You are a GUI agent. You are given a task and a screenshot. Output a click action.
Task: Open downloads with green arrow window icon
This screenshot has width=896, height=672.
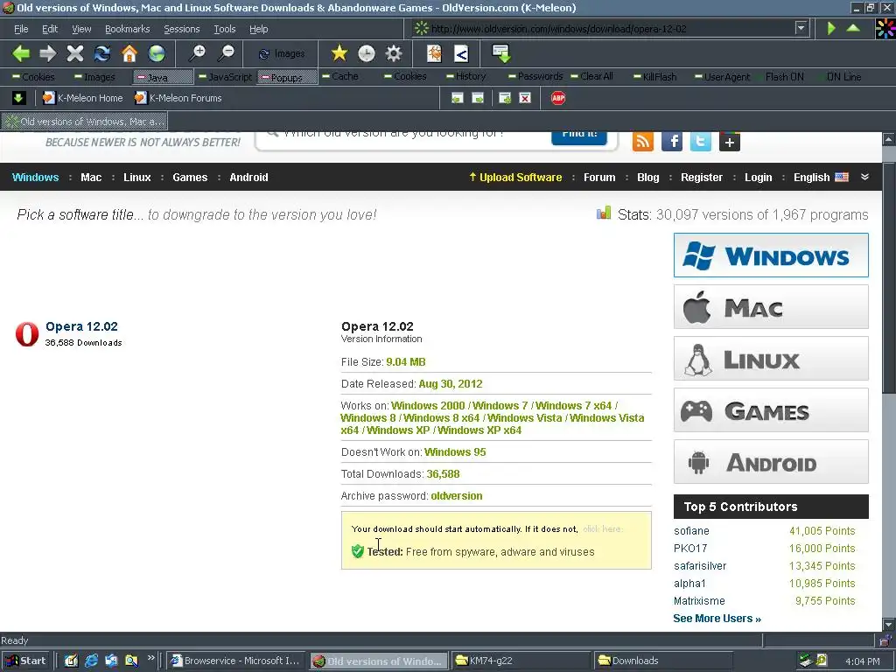(501, 53)
